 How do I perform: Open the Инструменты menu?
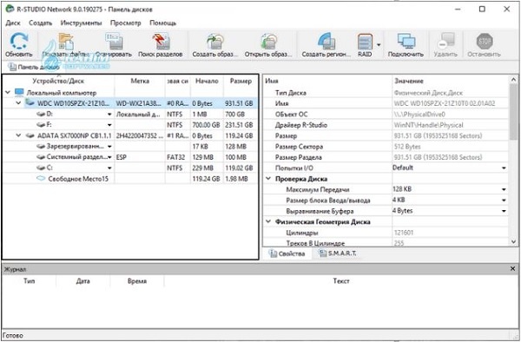[x=81, y=23]
